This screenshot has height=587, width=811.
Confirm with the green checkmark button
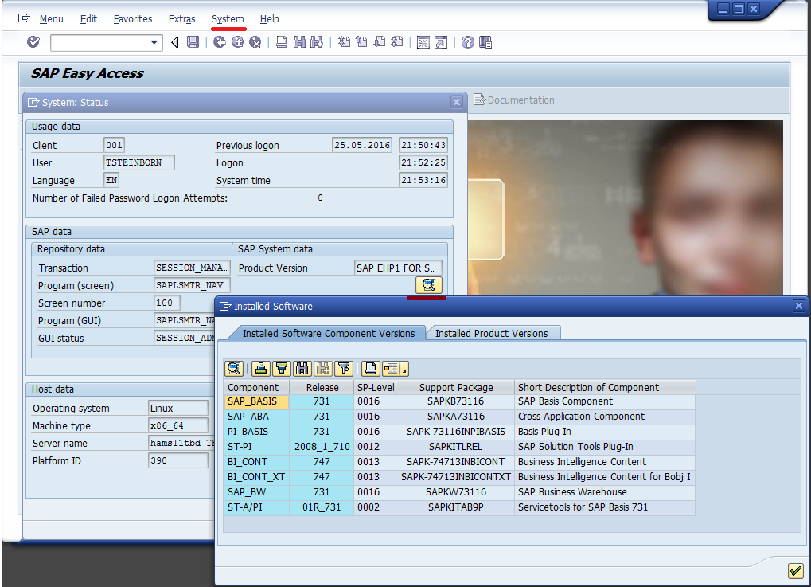794,570
